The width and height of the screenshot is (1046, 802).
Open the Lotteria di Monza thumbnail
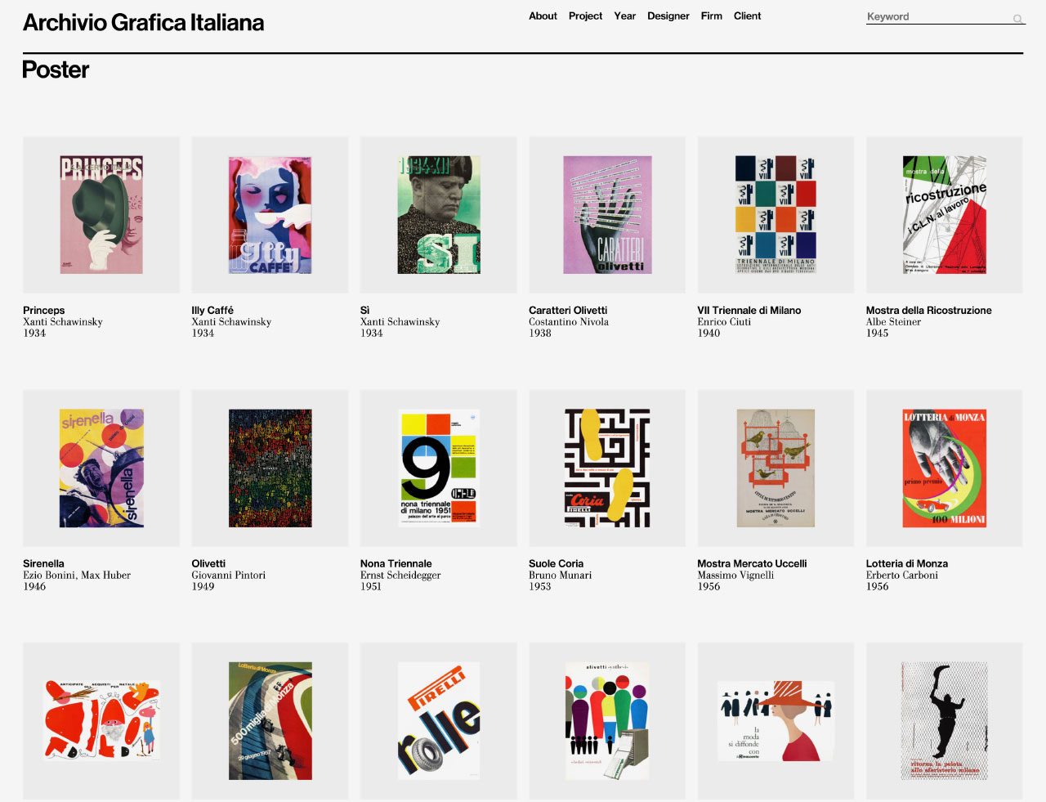(945, 468)
